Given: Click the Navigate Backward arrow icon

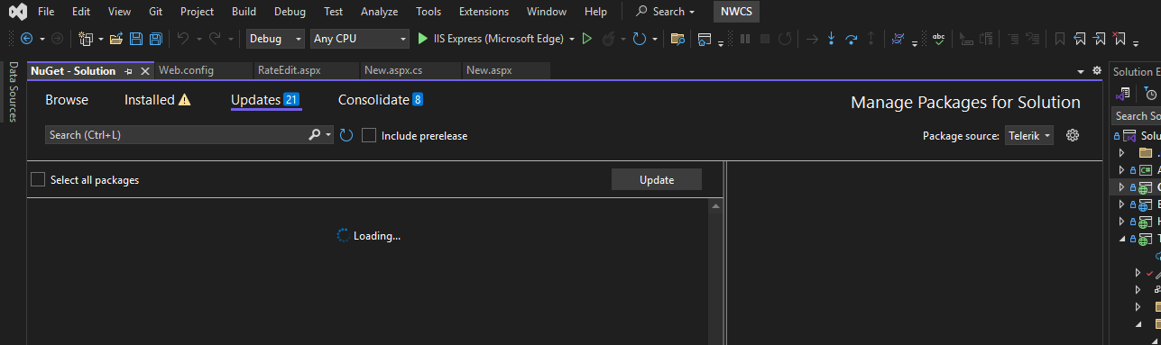Looking at the screenshot, I should (x=26, y=39).
